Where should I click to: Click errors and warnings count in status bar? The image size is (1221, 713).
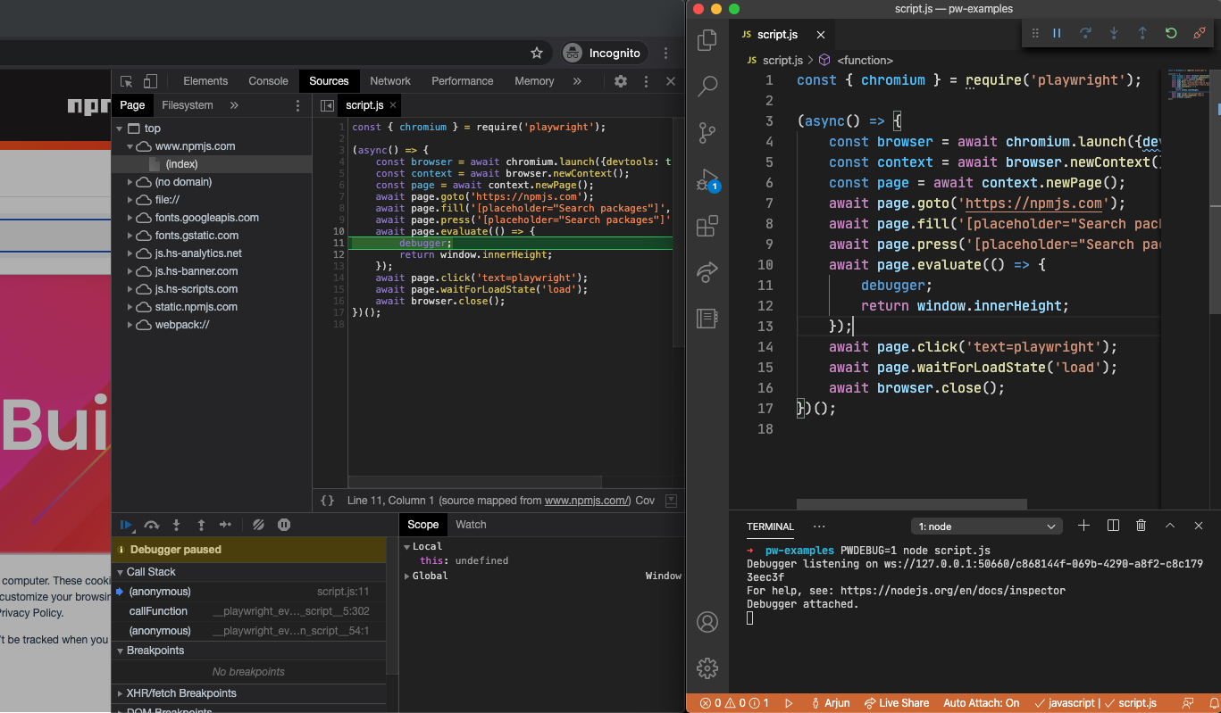click(x=735, y=703)
